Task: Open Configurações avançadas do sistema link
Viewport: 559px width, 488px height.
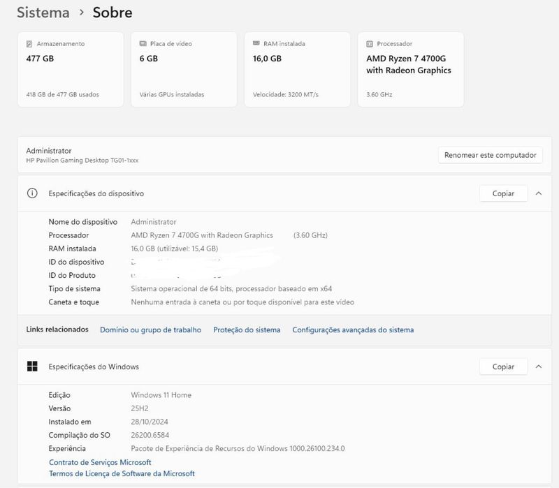Action: pos(353,330)
